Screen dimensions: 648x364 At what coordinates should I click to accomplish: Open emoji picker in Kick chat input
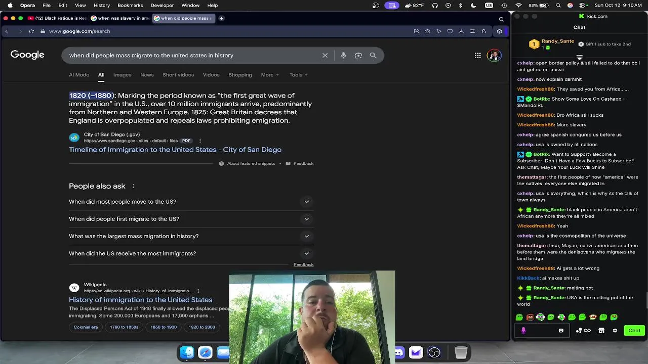coord(561,331)
